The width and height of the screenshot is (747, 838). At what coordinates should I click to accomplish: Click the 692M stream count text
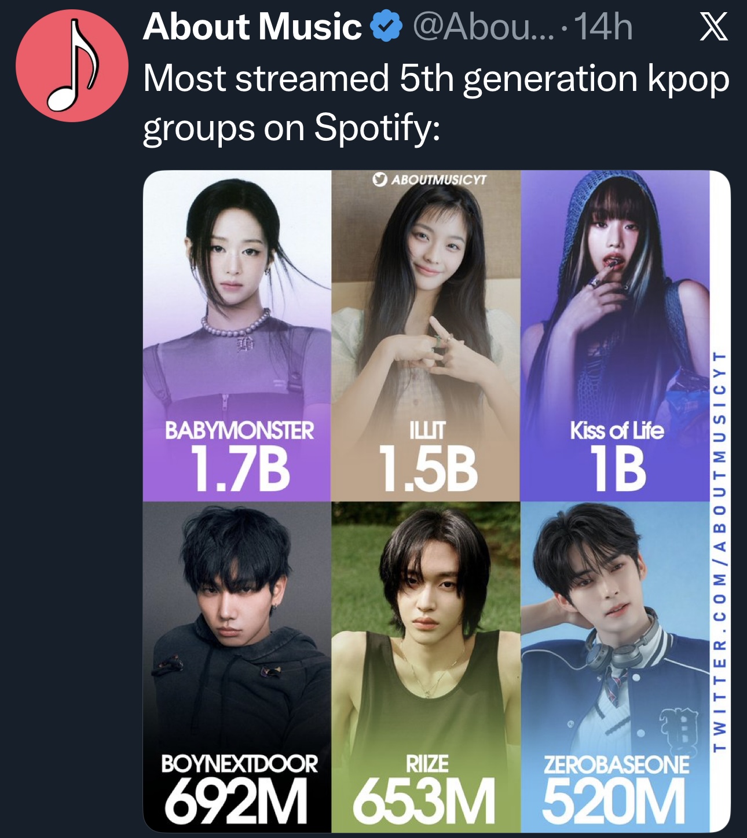[236, 801]
